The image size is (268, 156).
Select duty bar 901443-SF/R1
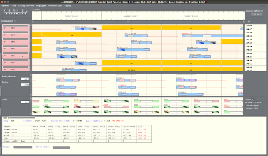(74, 70)
